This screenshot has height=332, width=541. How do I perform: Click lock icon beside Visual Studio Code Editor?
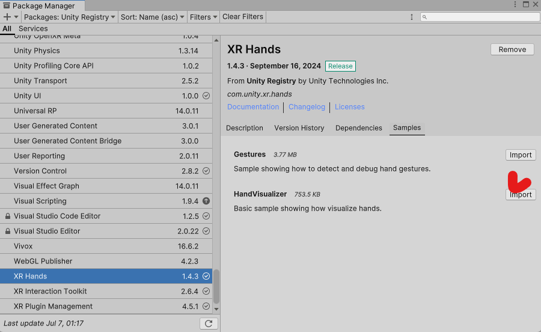click(x=8, y=216)
